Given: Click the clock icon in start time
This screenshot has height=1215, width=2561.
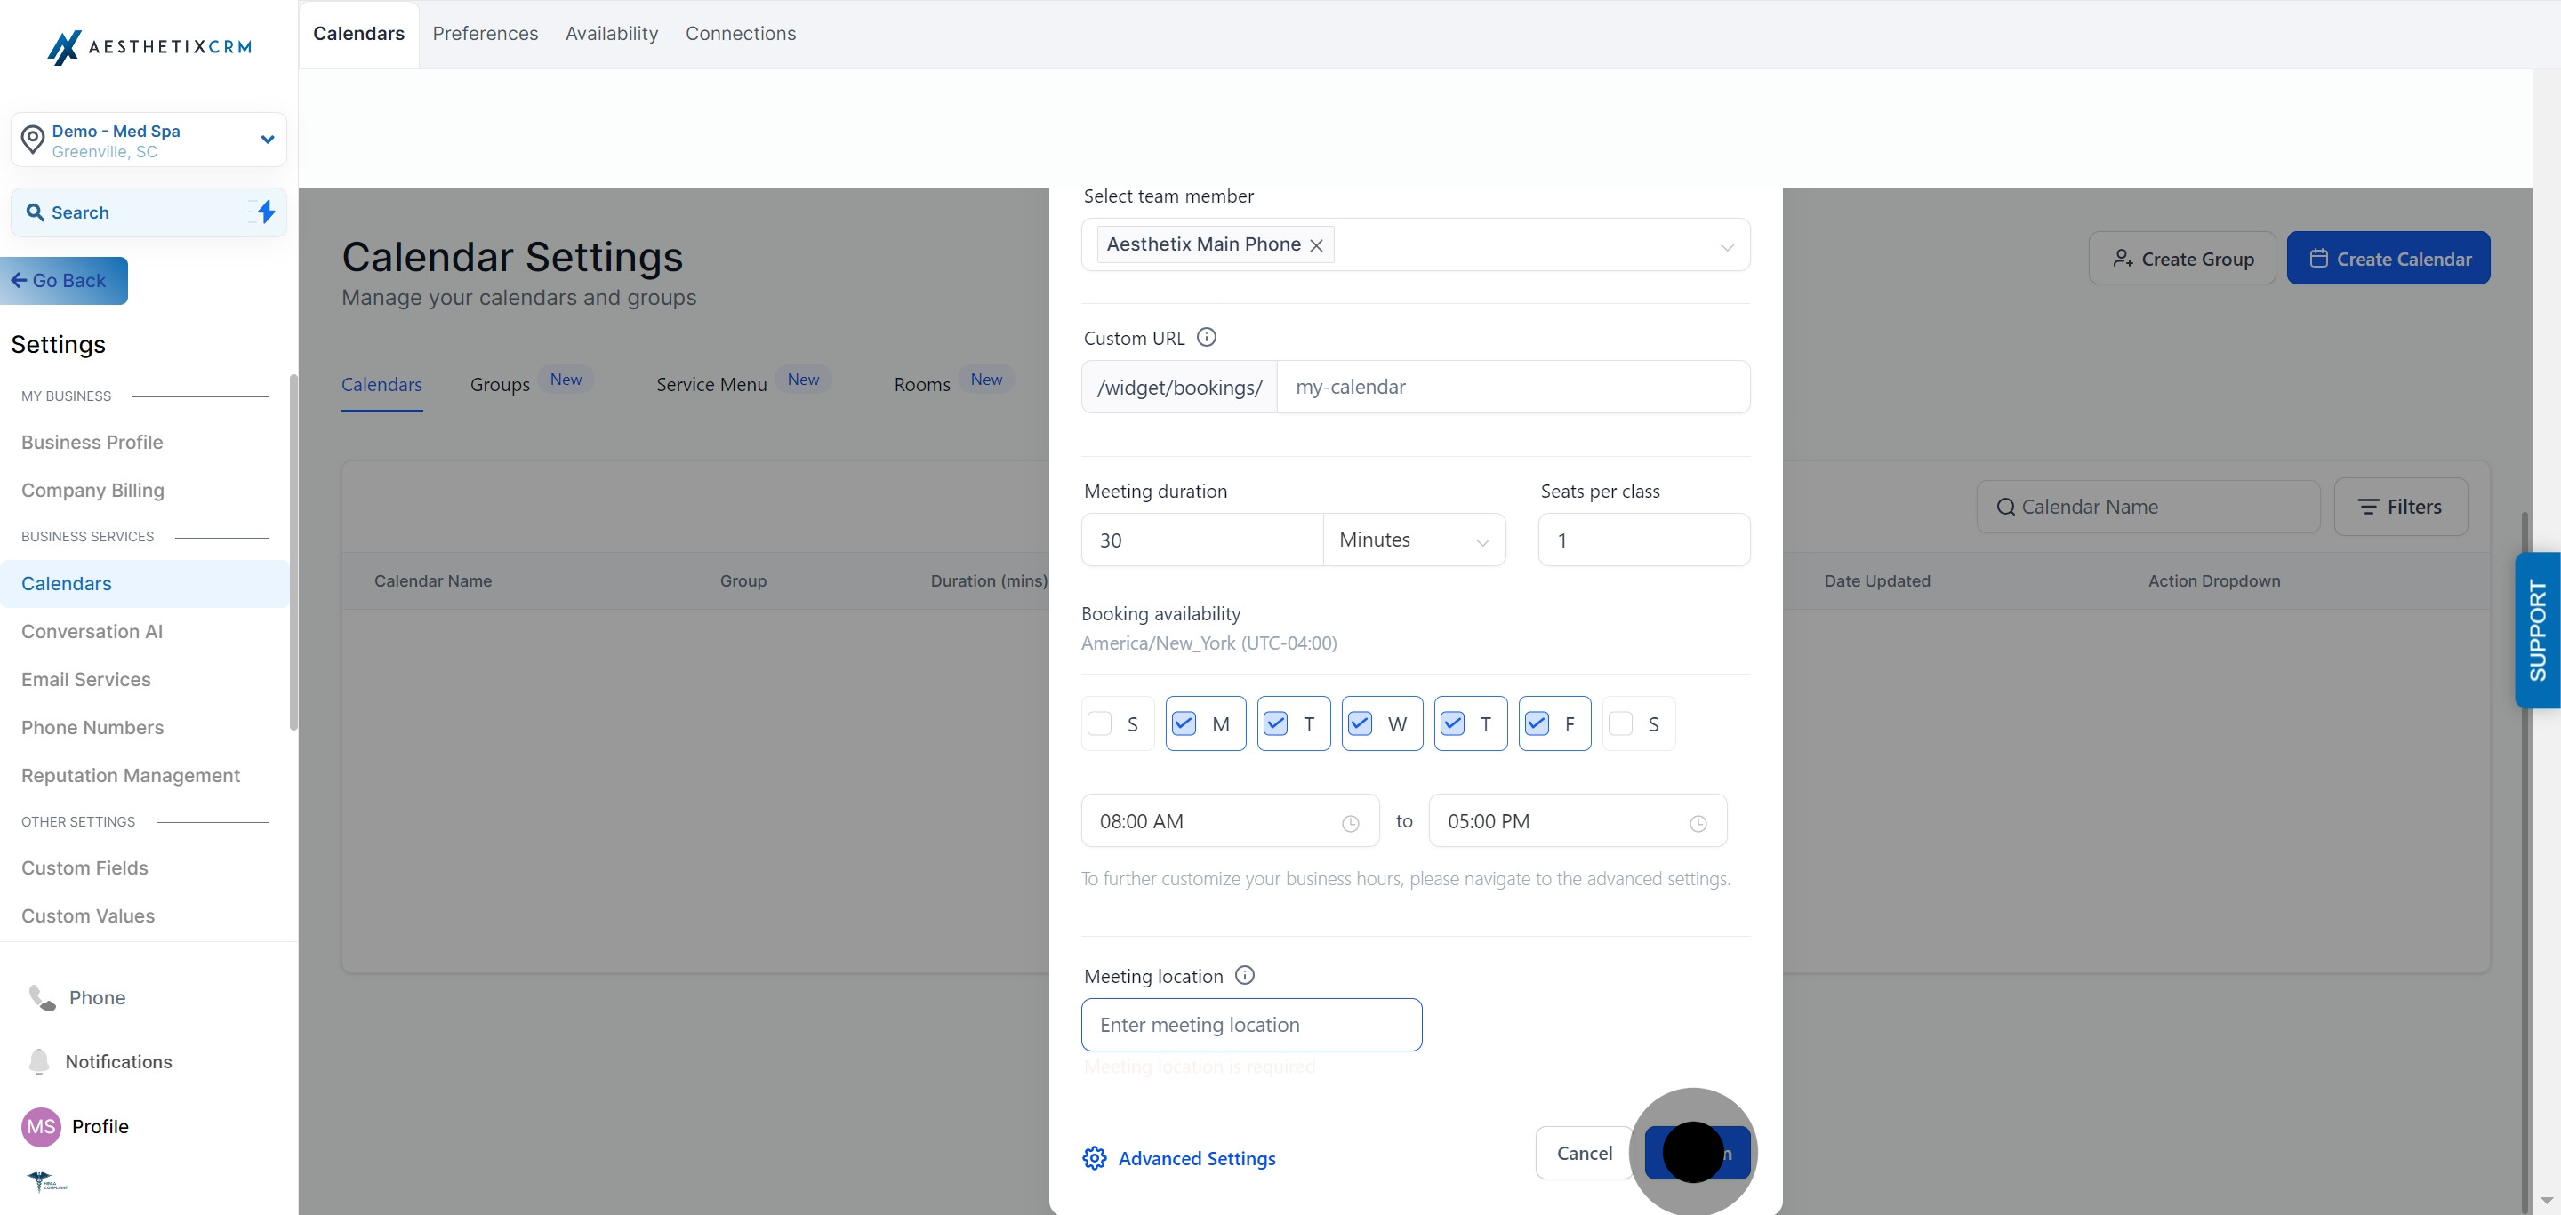Looking at the screenshot, I should [x=1350, y=822].
